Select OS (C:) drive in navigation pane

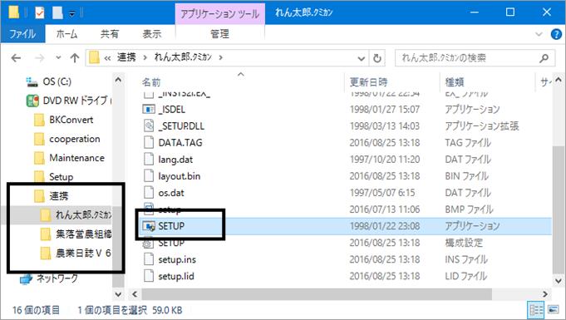pyautogui.click(x=57, y=81)
